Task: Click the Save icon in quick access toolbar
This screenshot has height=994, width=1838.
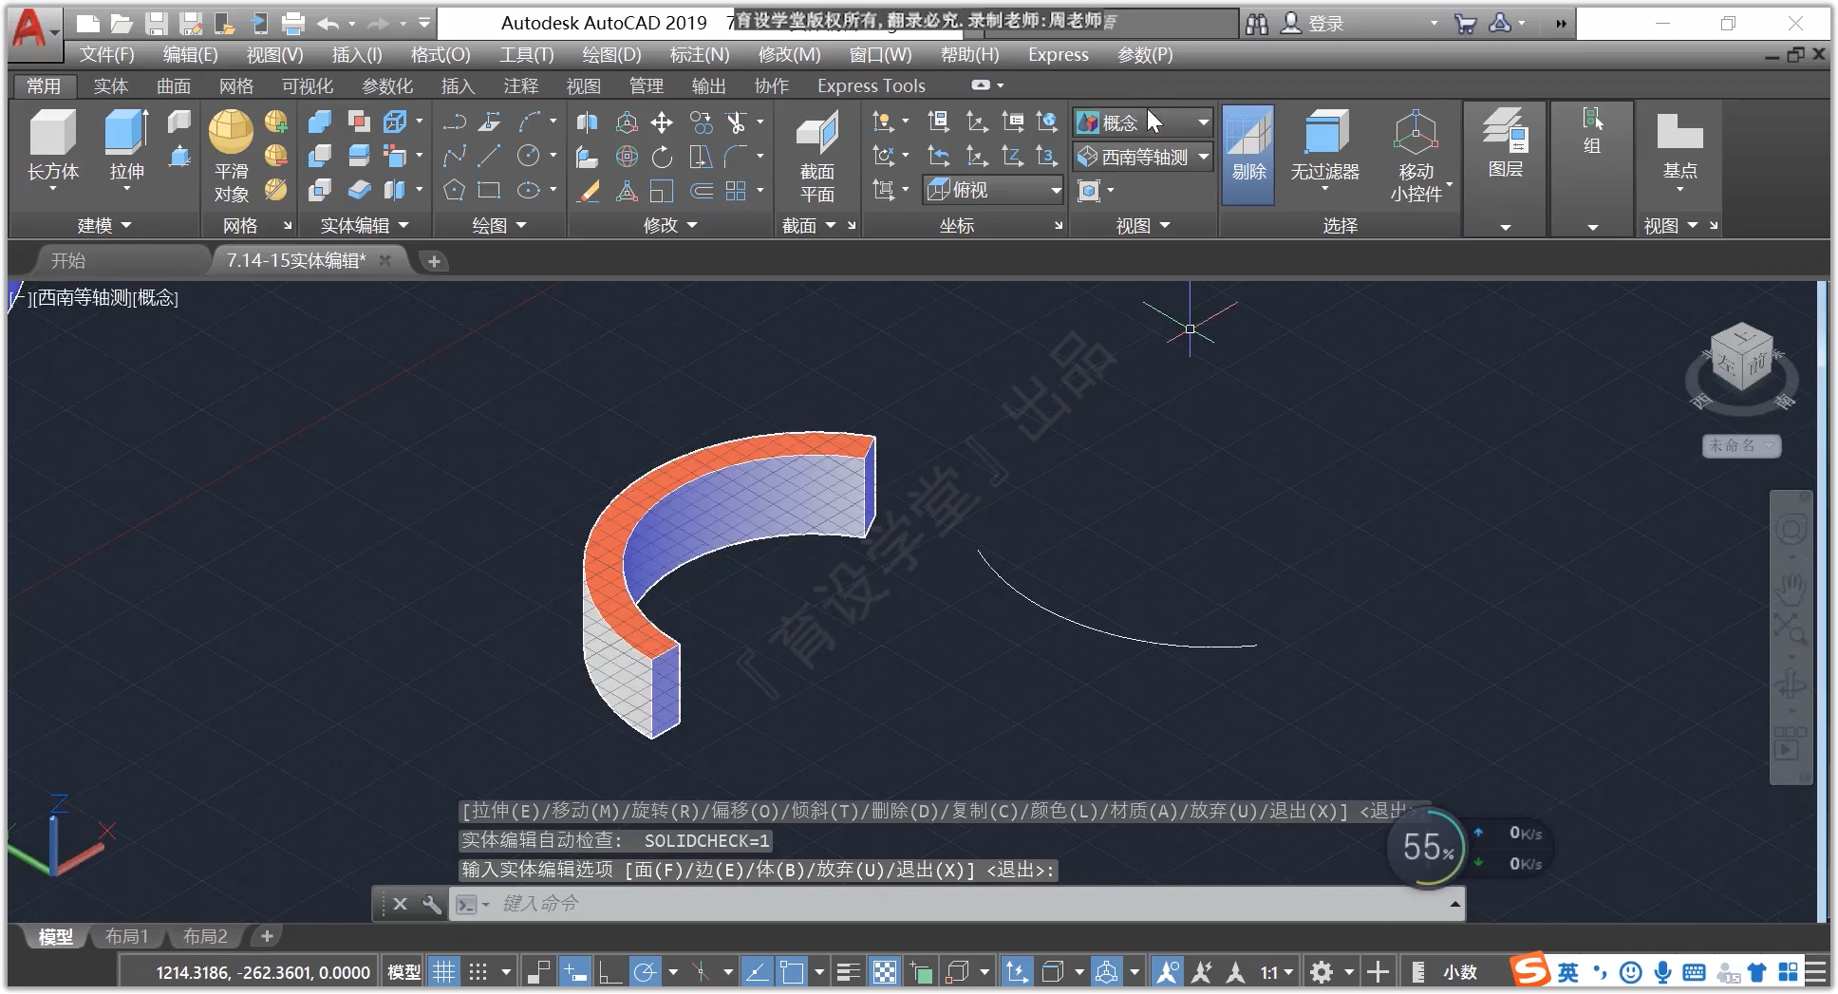Action: point(156,24)
